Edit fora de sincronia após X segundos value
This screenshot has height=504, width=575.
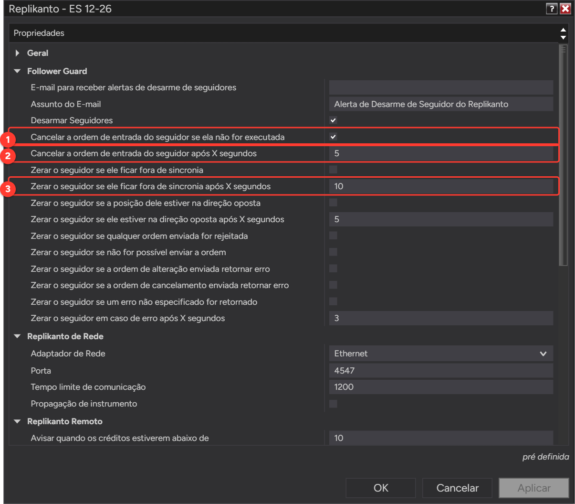[x=441, y=186]
